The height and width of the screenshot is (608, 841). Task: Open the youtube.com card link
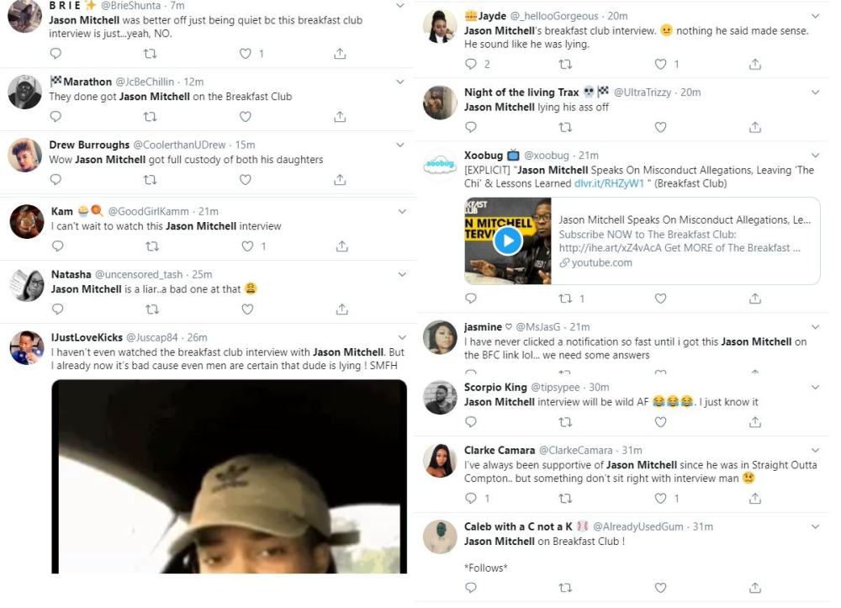click(x=601, y=263)
